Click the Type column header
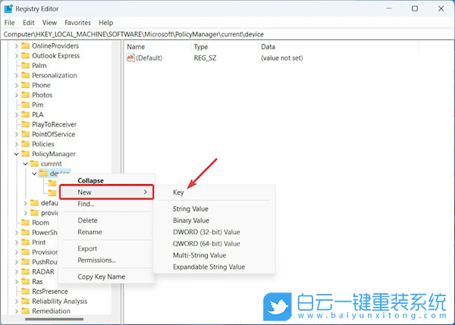The image size is (455, 325). pos(224,47)
